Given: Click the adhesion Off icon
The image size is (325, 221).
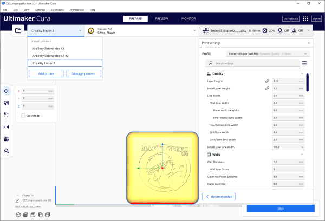Looking at the screenshot, I should (294, 31).
